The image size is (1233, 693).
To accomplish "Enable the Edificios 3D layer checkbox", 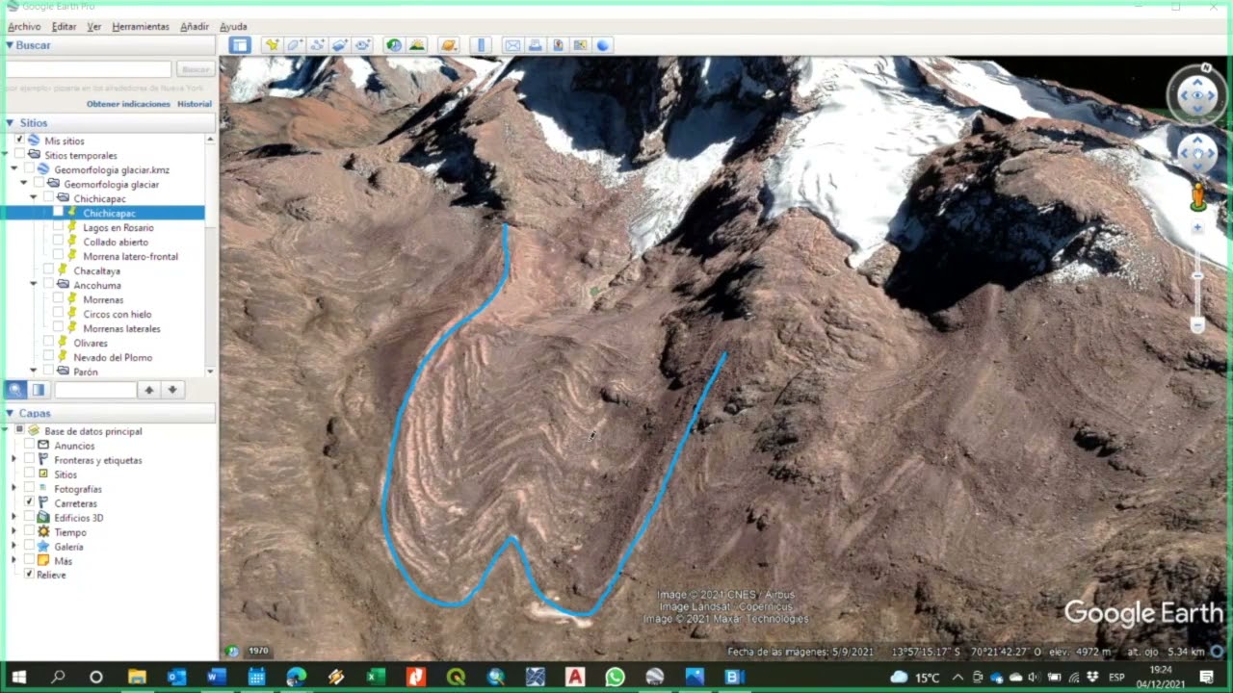I will point(29,518).
